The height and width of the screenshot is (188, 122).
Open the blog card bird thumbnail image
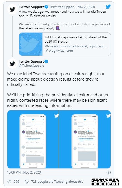(31, 44)
